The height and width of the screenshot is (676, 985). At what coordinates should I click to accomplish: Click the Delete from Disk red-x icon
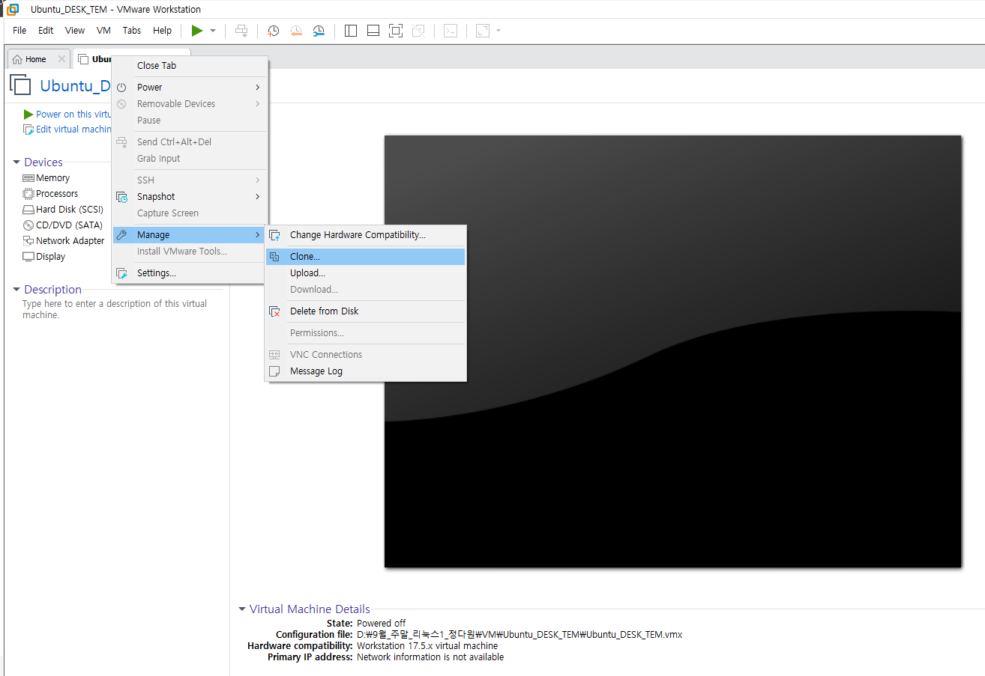click(274, 311)
